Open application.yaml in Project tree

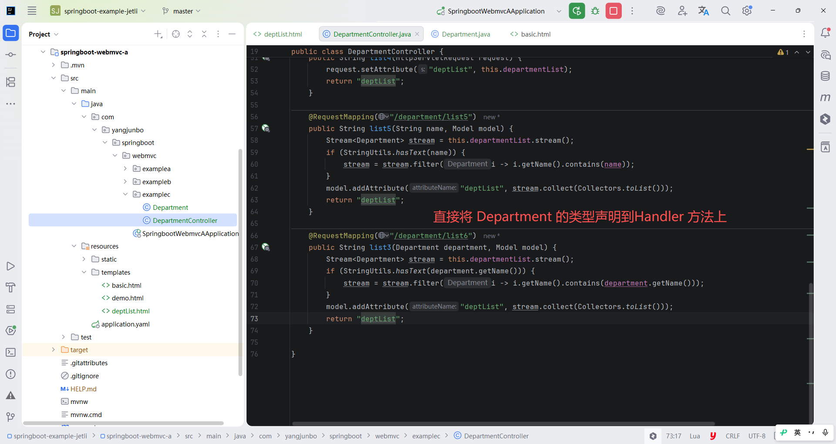click(x=125, y=324)
